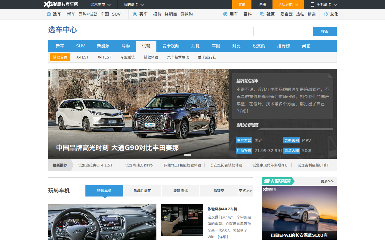Click the 文化 icon
385x240 pixels.
pyautogui.click(x=326, y=14)
